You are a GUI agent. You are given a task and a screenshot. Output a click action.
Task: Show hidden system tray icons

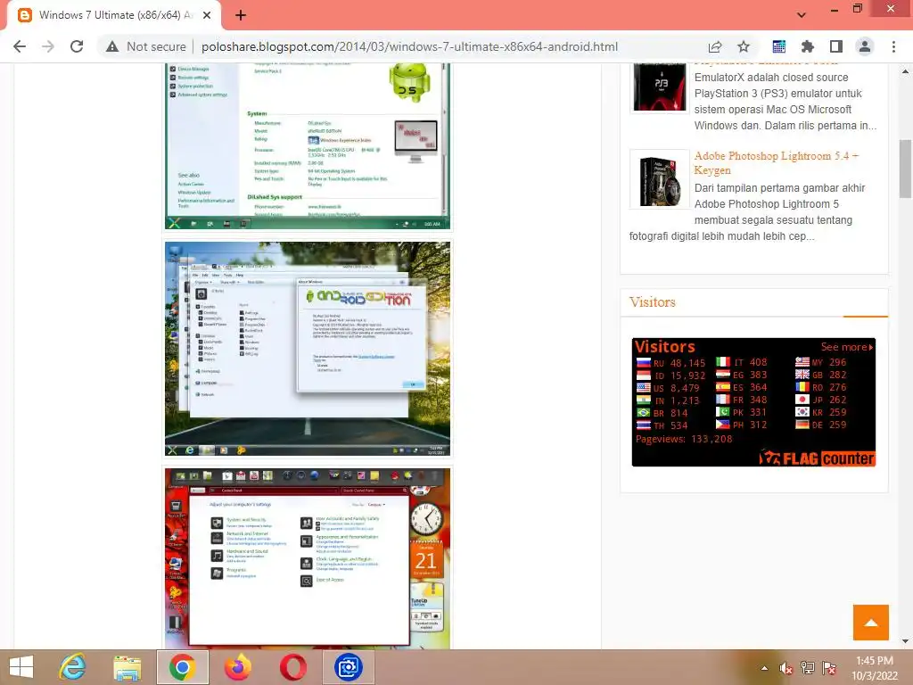click(x=764, y=668)
